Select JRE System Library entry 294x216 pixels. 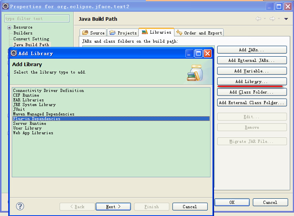click(111, 104)
